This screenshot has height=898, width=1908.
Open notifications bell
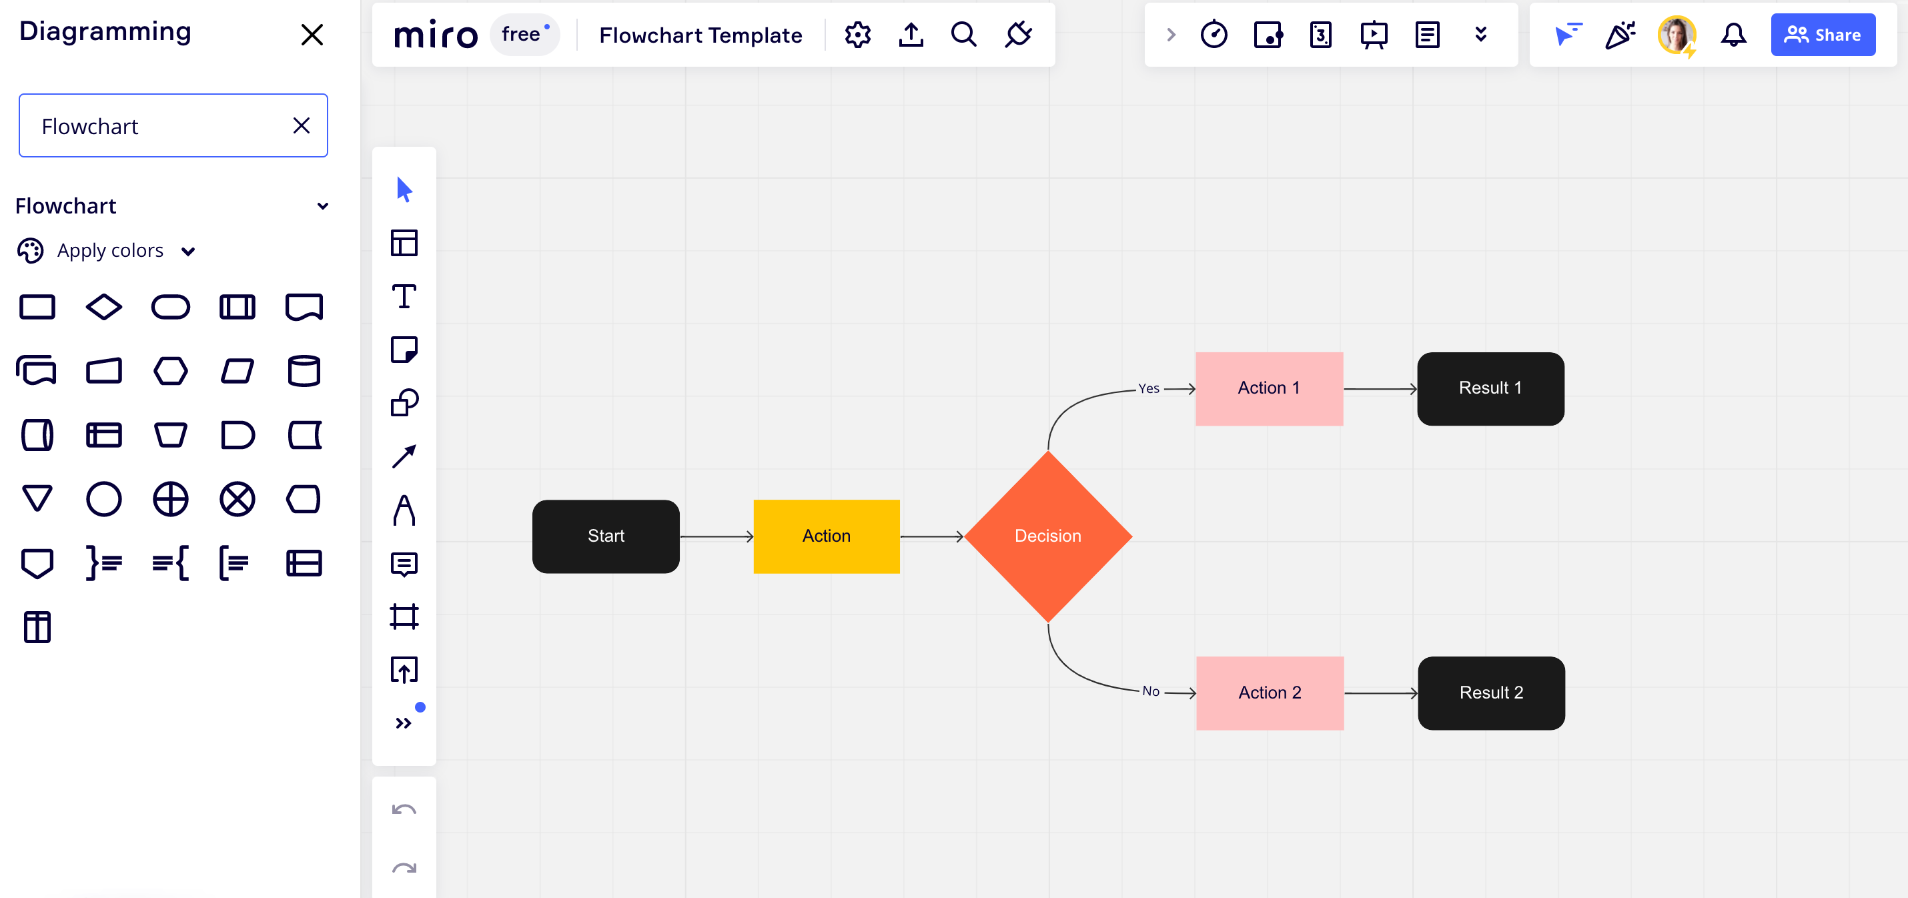[x=1733, y=35]
